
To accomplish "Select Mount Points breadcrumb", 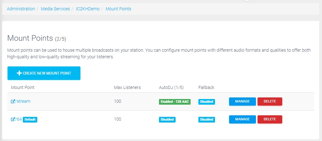I will [118, 9].
